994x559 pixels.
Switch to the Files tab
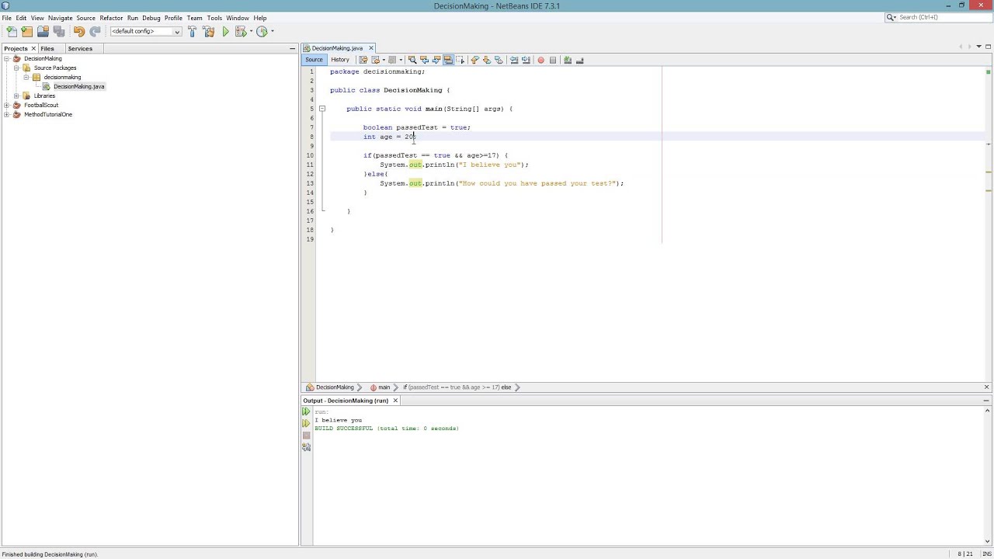[x=47, y=49]
